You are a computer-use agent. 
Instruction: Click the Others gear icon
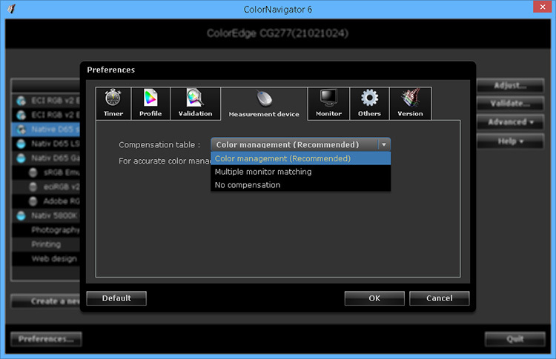tap(369, 98)
